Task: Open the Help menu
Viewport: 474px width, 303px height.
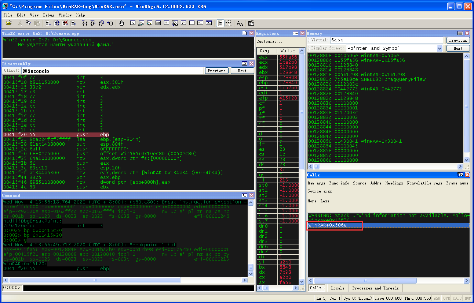Action: click(80, 15)
